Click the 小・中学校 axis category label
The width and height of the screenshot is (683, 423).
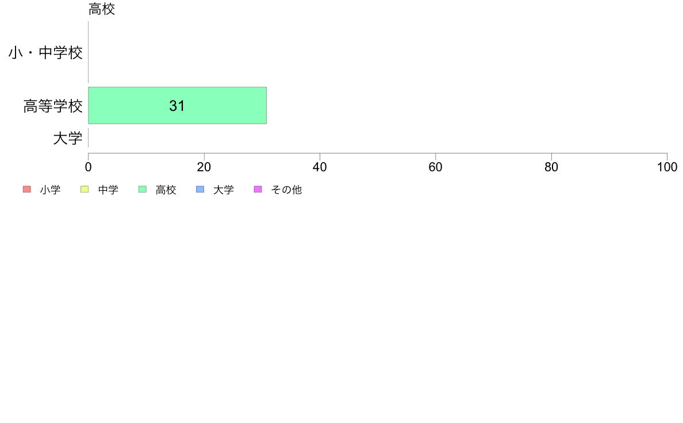(45, 53)
